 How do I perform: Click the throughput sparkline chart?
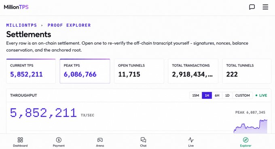click(250, 126)
